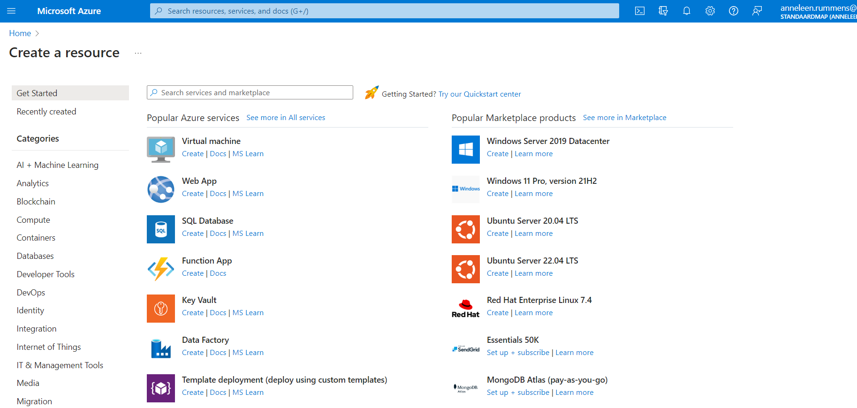Click Create under Function App
Screen dimensions: 857x408
[193, 273]
